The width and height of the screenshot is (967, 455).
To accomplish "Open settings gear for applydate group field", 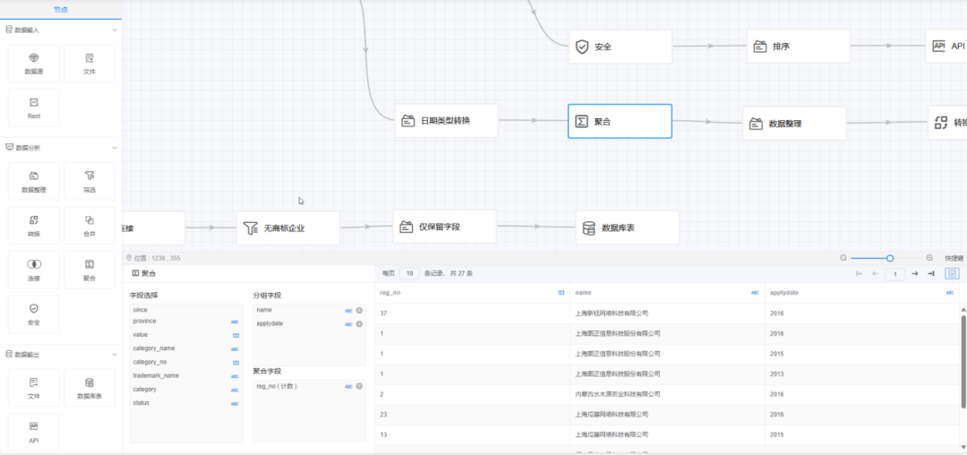I will (x=360, y=323).
